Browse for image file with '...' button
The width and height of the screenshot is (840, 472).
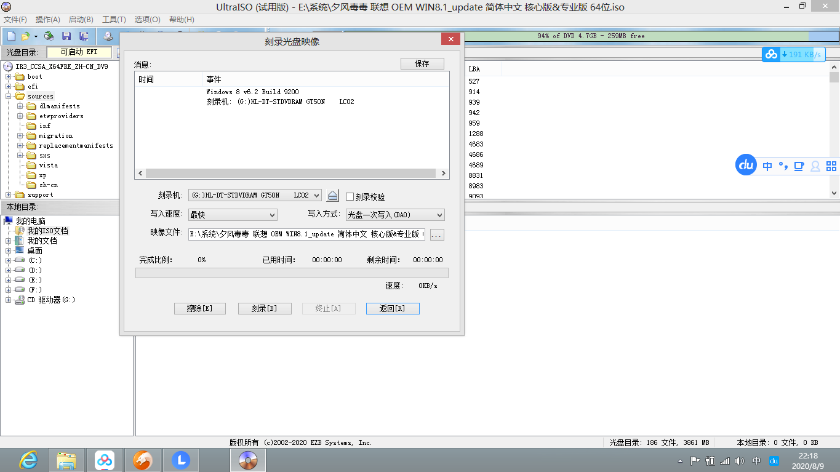(437, 234)
